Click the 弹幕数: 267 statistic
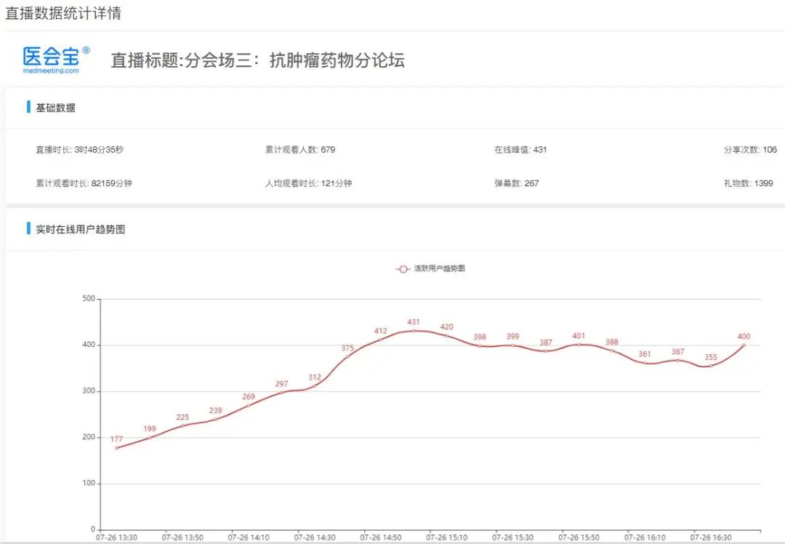The image size is (785, 544). [x=517, y=183]
